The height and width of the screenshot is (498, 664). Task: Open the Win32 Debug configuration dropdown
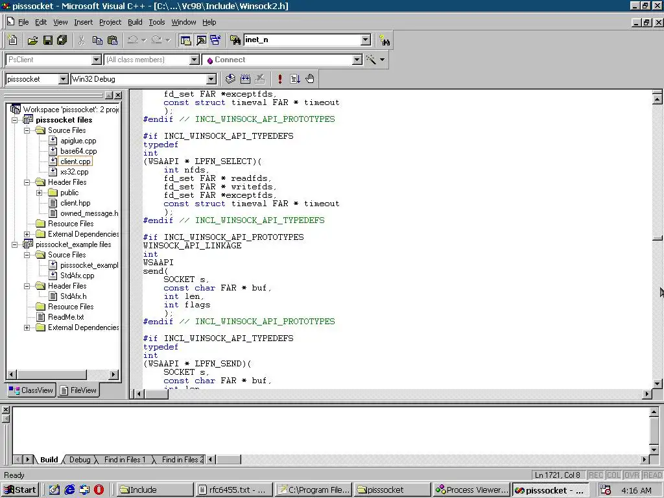click(x=211, y=79)
